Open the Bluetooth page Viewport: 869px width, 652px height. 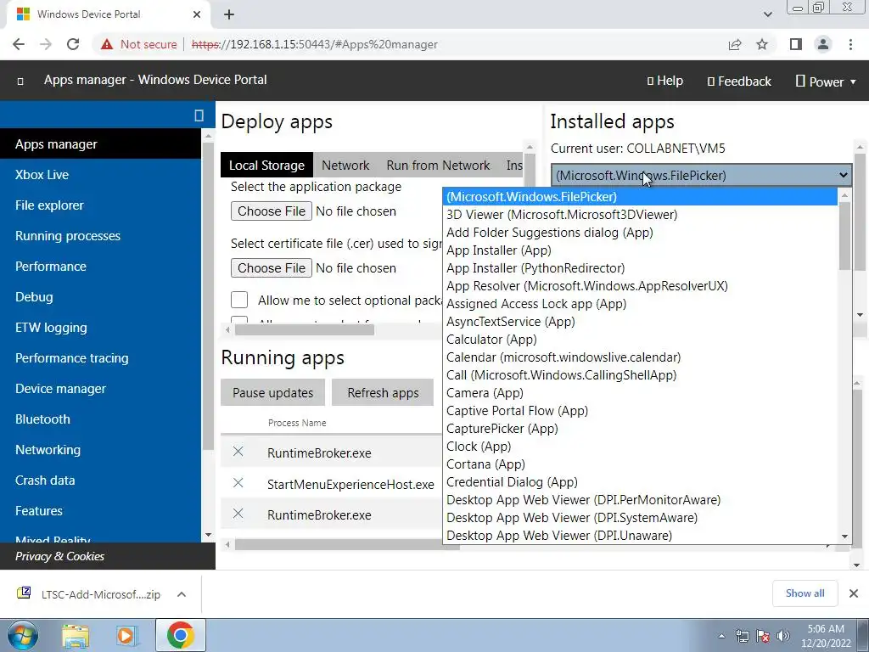(x=101, y=419)
